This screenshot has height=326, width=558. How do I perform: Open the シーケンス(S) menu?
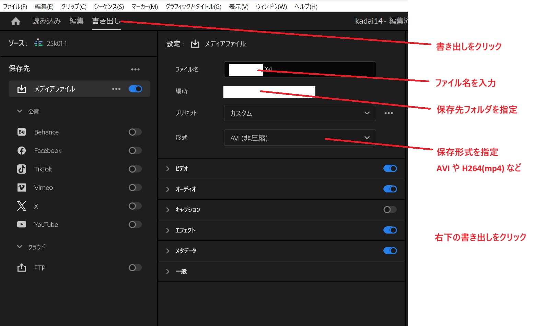[109, 7]
